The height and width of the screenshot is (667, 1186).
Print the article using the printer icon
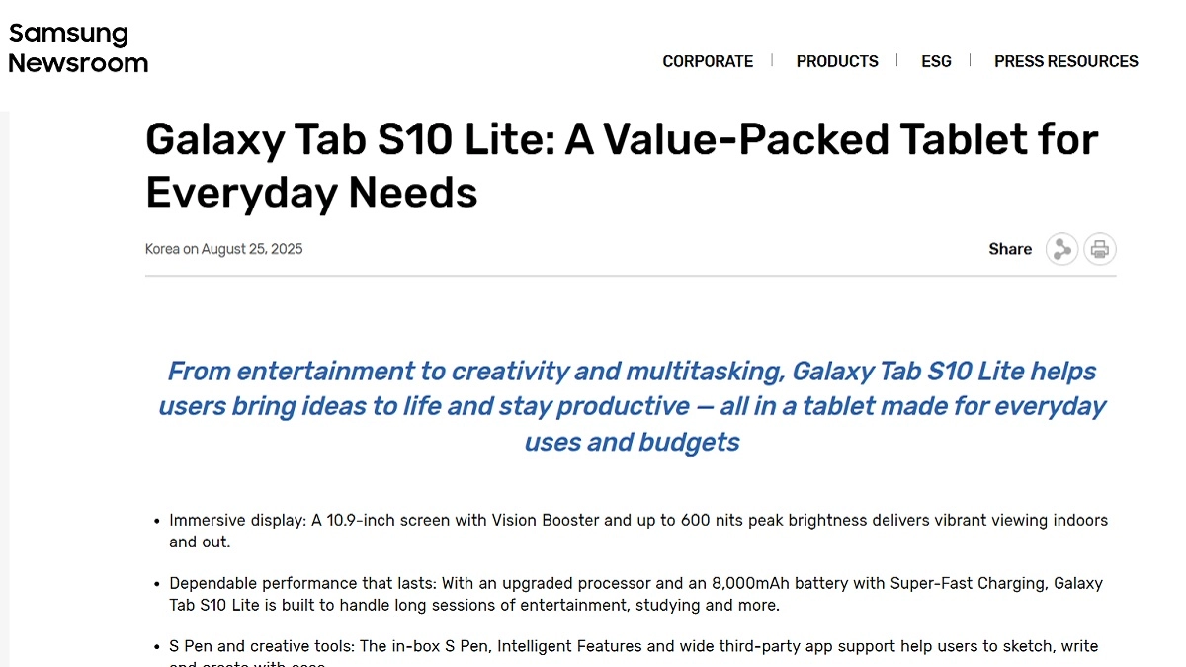1099,249
